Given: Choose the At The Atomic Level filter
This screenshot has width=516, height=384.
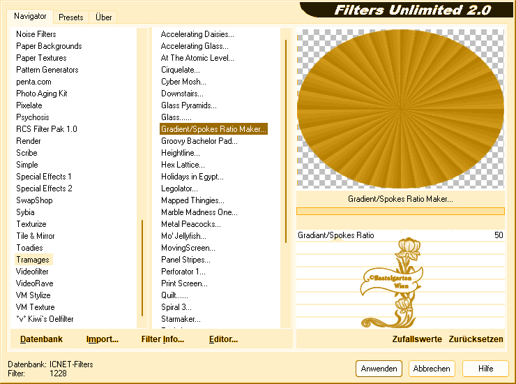Looking at the screenshot, I should (197, 58).
